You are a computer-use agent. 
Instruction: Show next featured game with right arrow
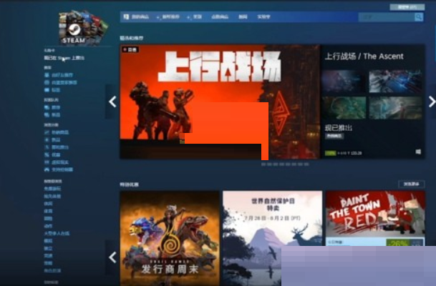pos(431,102)
